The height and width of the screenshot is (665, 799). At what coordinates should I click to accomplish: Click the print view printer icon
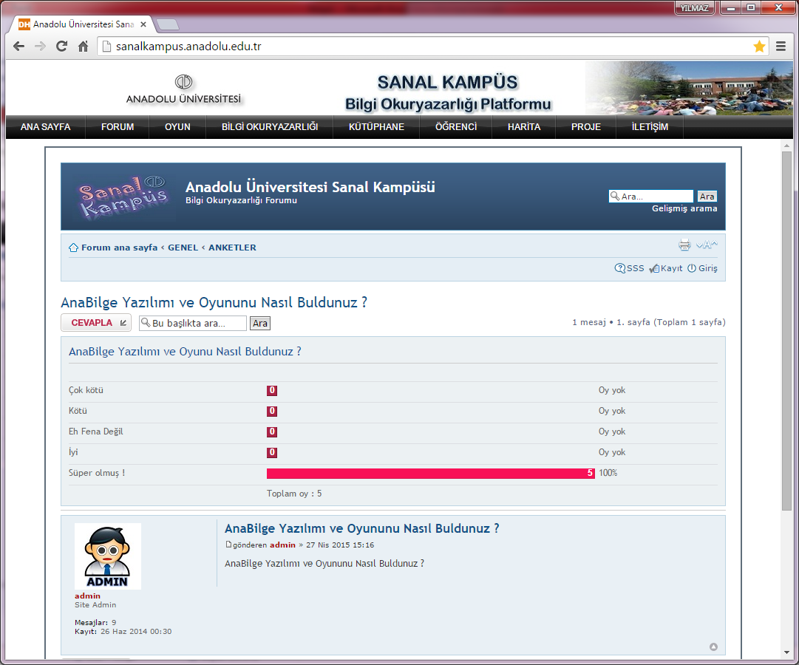coord(684,245)
